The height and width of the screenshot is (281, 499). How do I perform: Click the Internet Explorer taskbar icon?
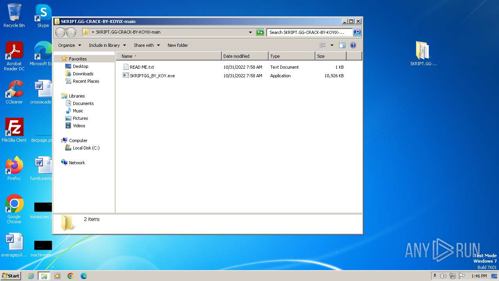click(31, 276)
